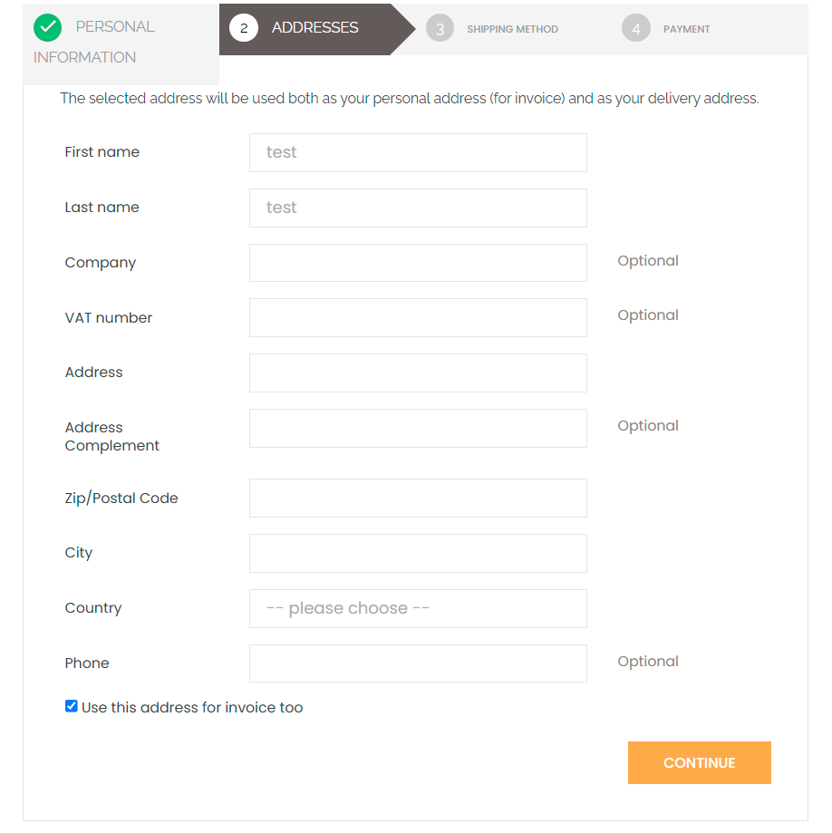Click the Zip/Postal Code field

coord(418,499)
